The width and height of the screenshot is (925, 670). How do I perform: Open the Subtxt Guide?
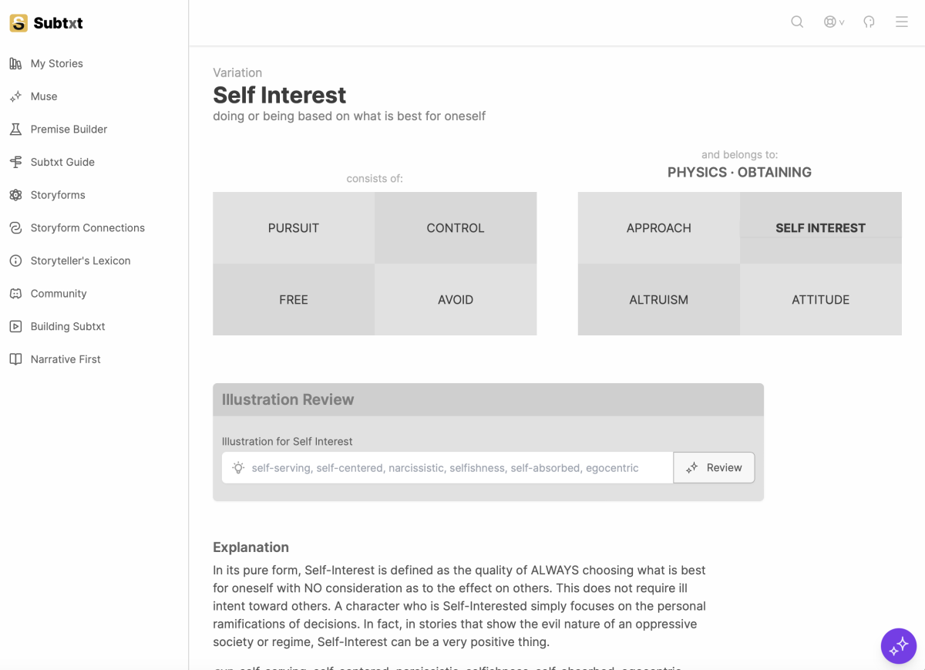[63, 162]
